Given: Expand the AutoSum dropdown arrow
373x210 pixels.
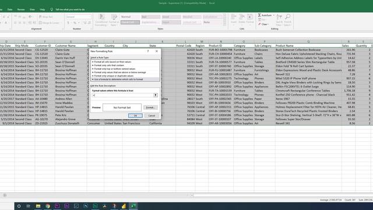Looking at the screenshot, I should coord(273,15).
